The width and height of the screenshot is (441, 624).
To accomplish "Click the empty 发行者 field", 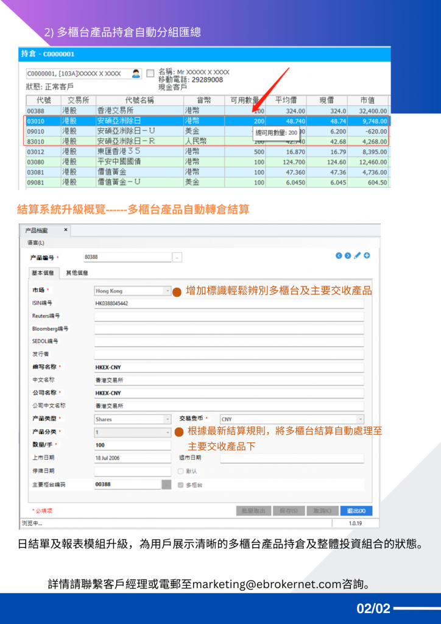I will 229,355.
